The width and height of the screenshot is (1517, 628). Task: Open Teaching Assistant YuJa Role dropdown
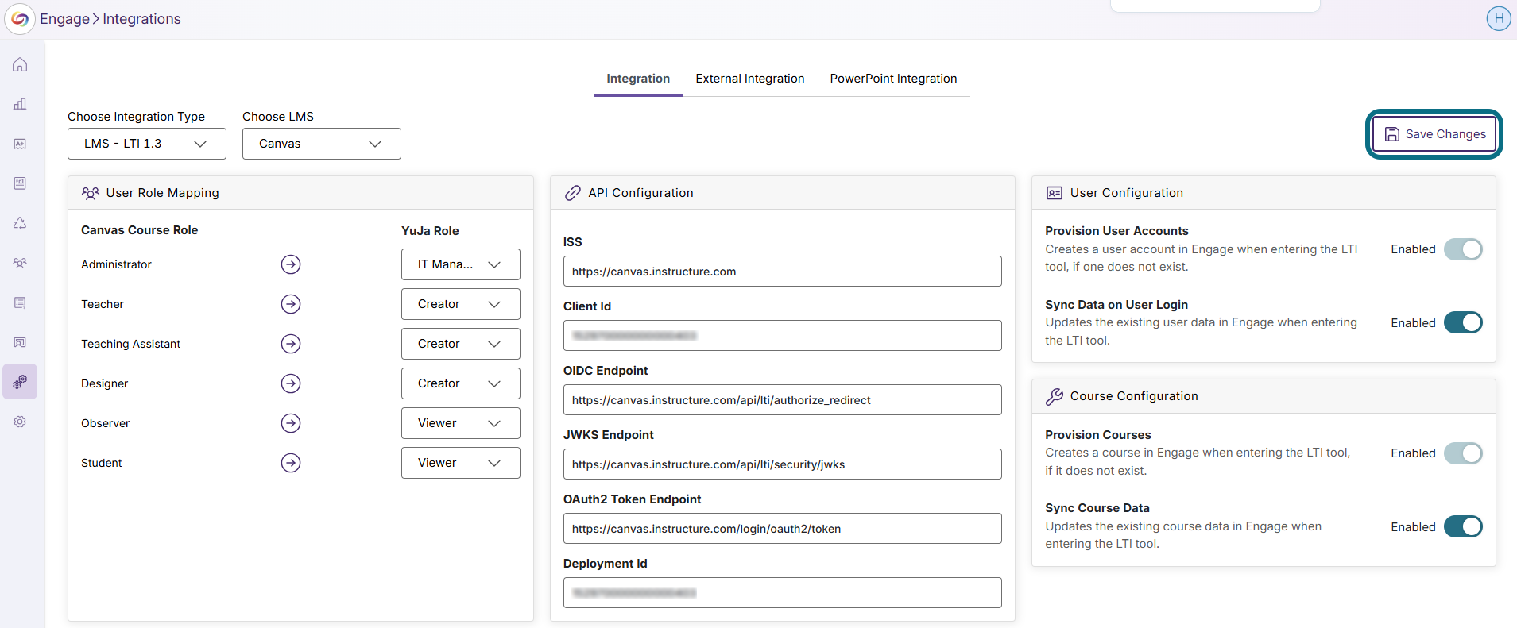461,344
